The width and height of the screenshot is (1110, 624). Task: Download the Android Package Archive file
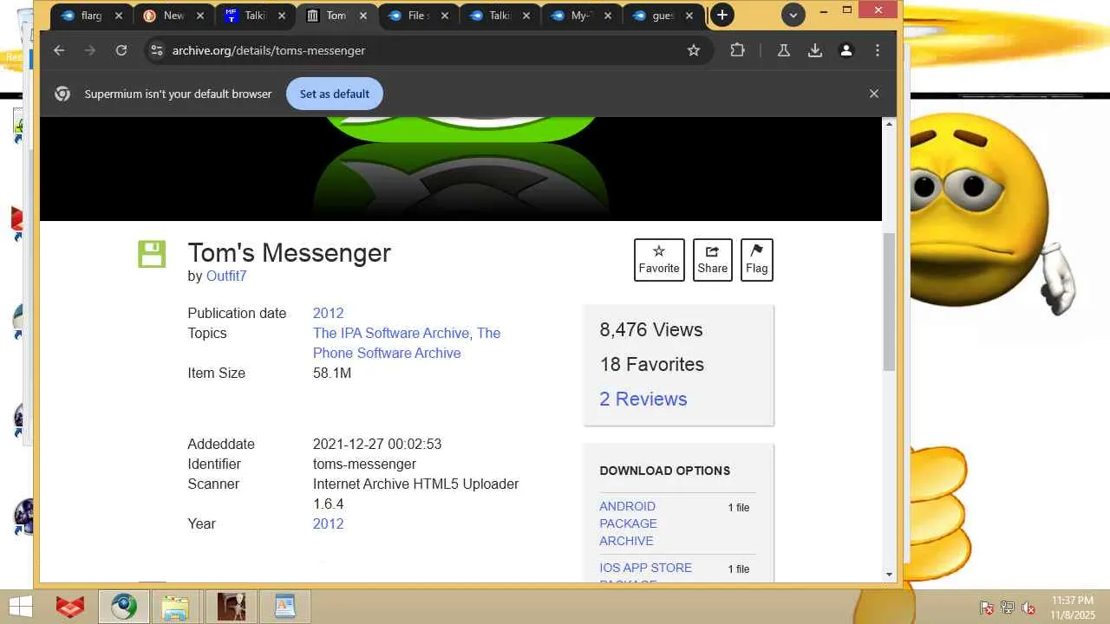pos(628,523)
